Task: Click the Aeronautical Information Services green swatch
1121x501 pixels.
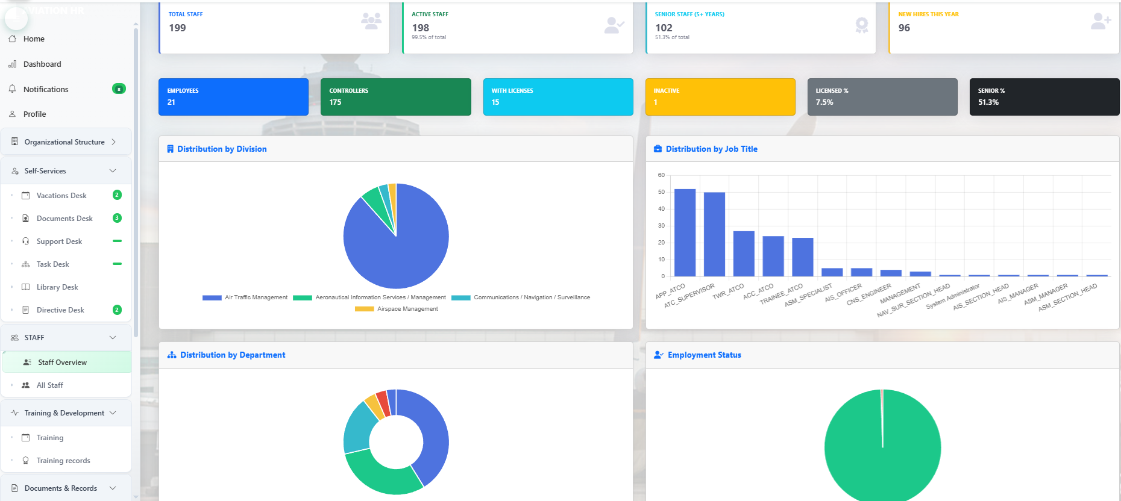Action: [302, 297]
